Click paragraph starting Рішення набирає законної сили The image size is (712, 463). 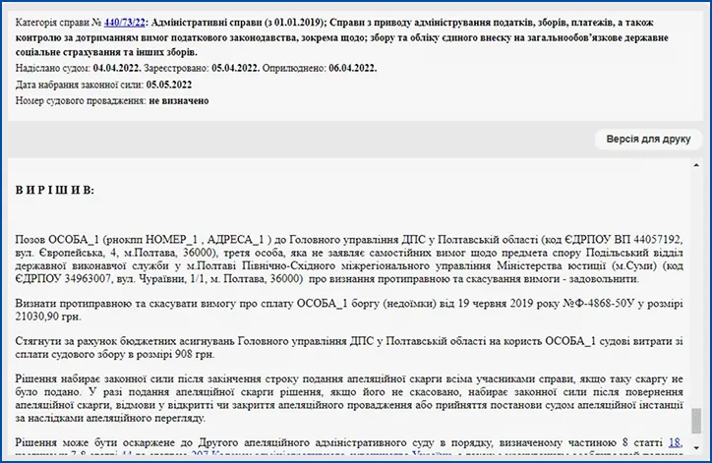click(x=349, y=398)
